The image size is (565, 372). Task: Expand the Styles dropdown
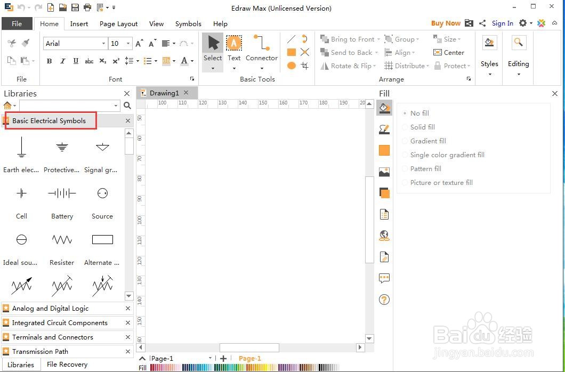point(489,75)
